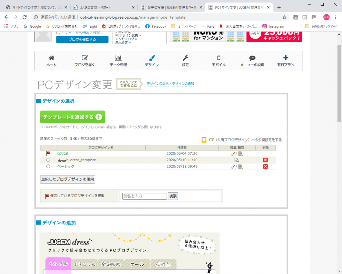Preview the dress_template design

click(x=237, y=160)
